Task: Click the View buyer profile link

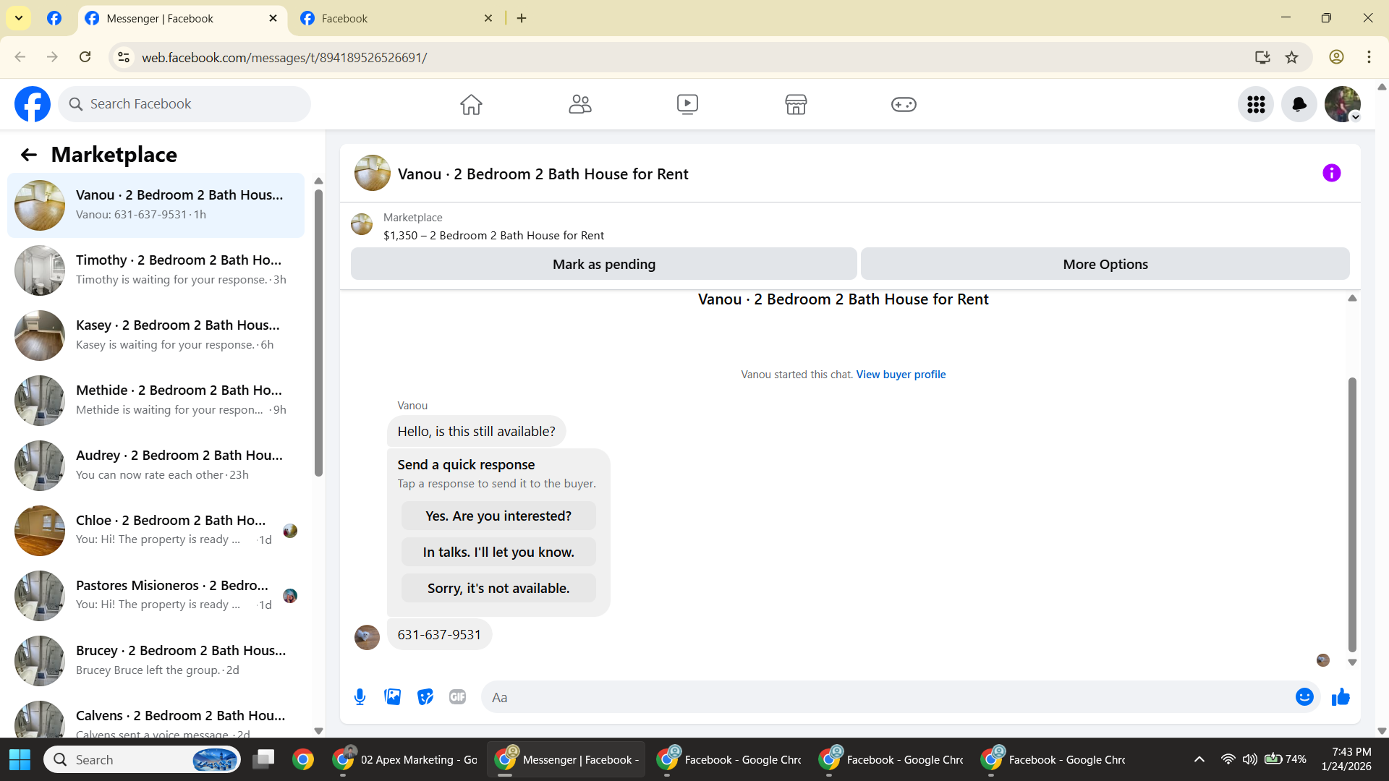Action: (901, 375)
